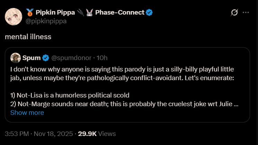Open the Grok explain-post icon
Viewport: 258px width, 145px height.
234,12
